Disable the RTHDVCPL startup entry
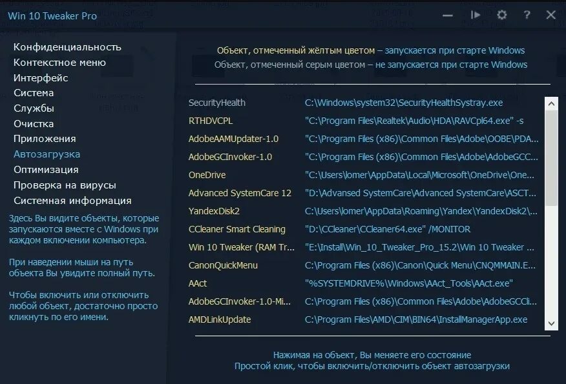The width and height of the screenshot is (566, 384). [211, 121]
